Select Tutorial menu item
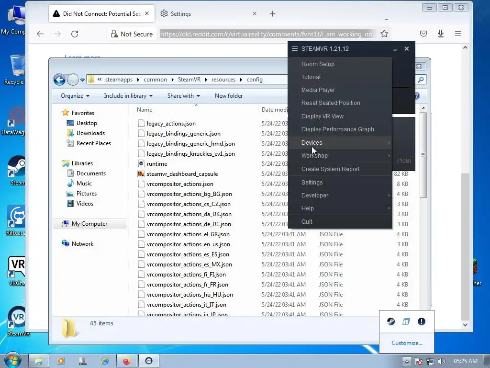The height and width of the screenshot is (368, 490). coord(340,77)
